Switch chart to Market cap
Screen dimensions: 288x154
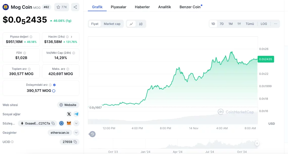pos(112,24)
